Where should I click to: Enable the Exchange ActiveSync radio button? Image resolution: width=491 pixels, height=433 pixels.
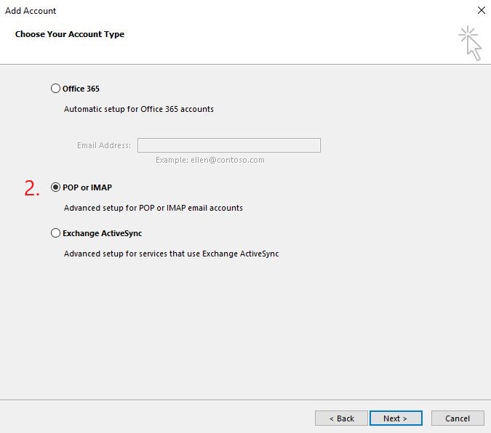pyautogui.click(x=55, y=233)
